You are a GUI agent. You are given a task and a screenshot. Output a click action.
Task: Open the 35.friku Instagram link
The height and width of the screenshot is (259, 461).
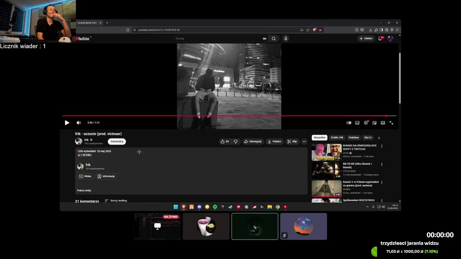point(85,155)
